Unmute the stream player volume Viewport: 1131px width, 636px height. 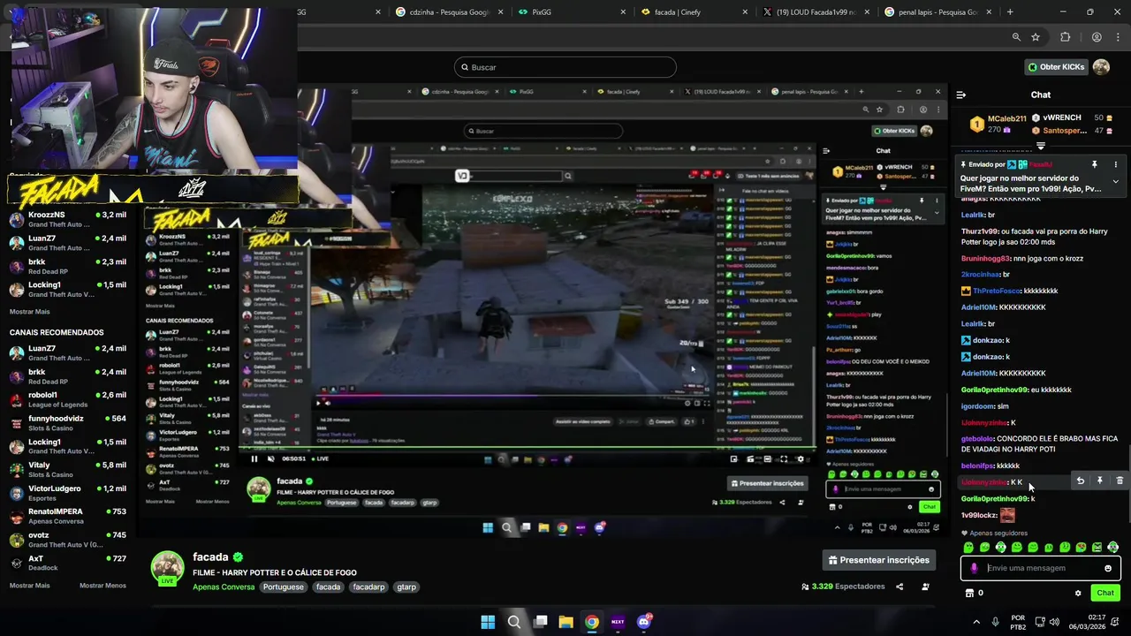(271, 458)
